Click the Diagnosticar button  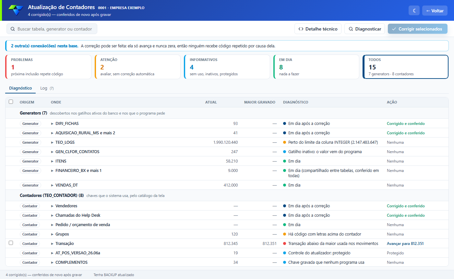(x=365, y=29)
